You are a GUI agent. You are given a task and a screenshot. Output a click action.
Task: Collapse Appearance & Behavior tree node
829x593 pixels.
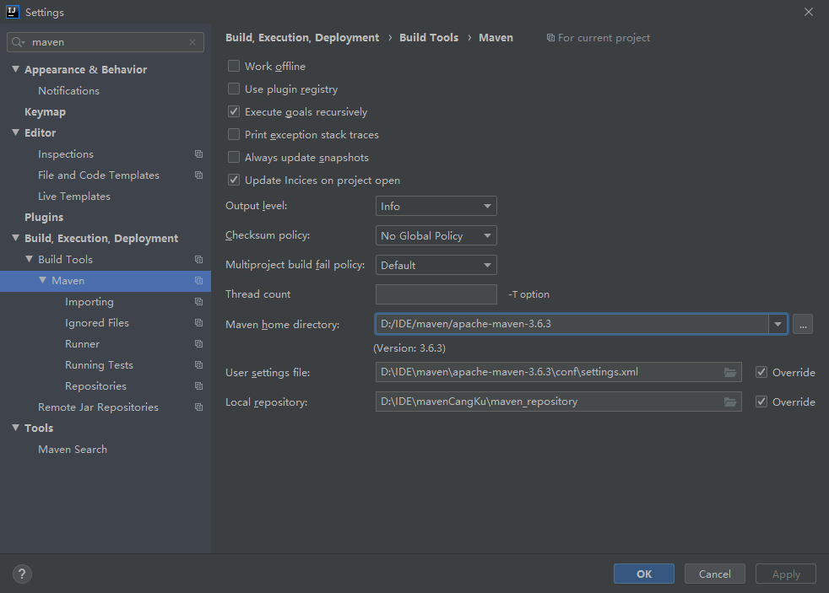point(16,69)
